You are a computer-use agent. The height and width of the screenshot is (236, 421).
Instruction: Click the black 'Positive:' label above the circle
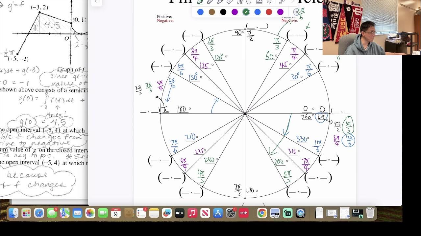pyautogui.click(x=164, y=16)
